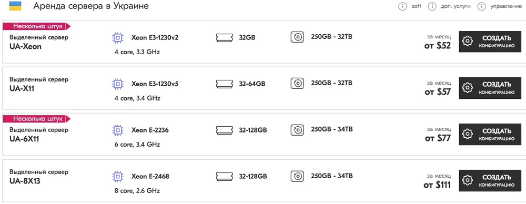Open the UA-8X13 server name link
Viewport: 526px width, 204px height.
(x=25, y=181)
